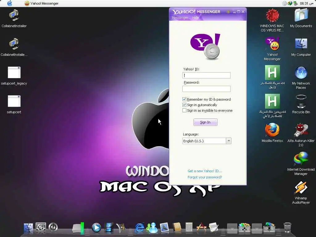The width and height of the screenshot is (316, 237).
Task: Disable Sign in automatically checkbox
Action: pos(184,105)
